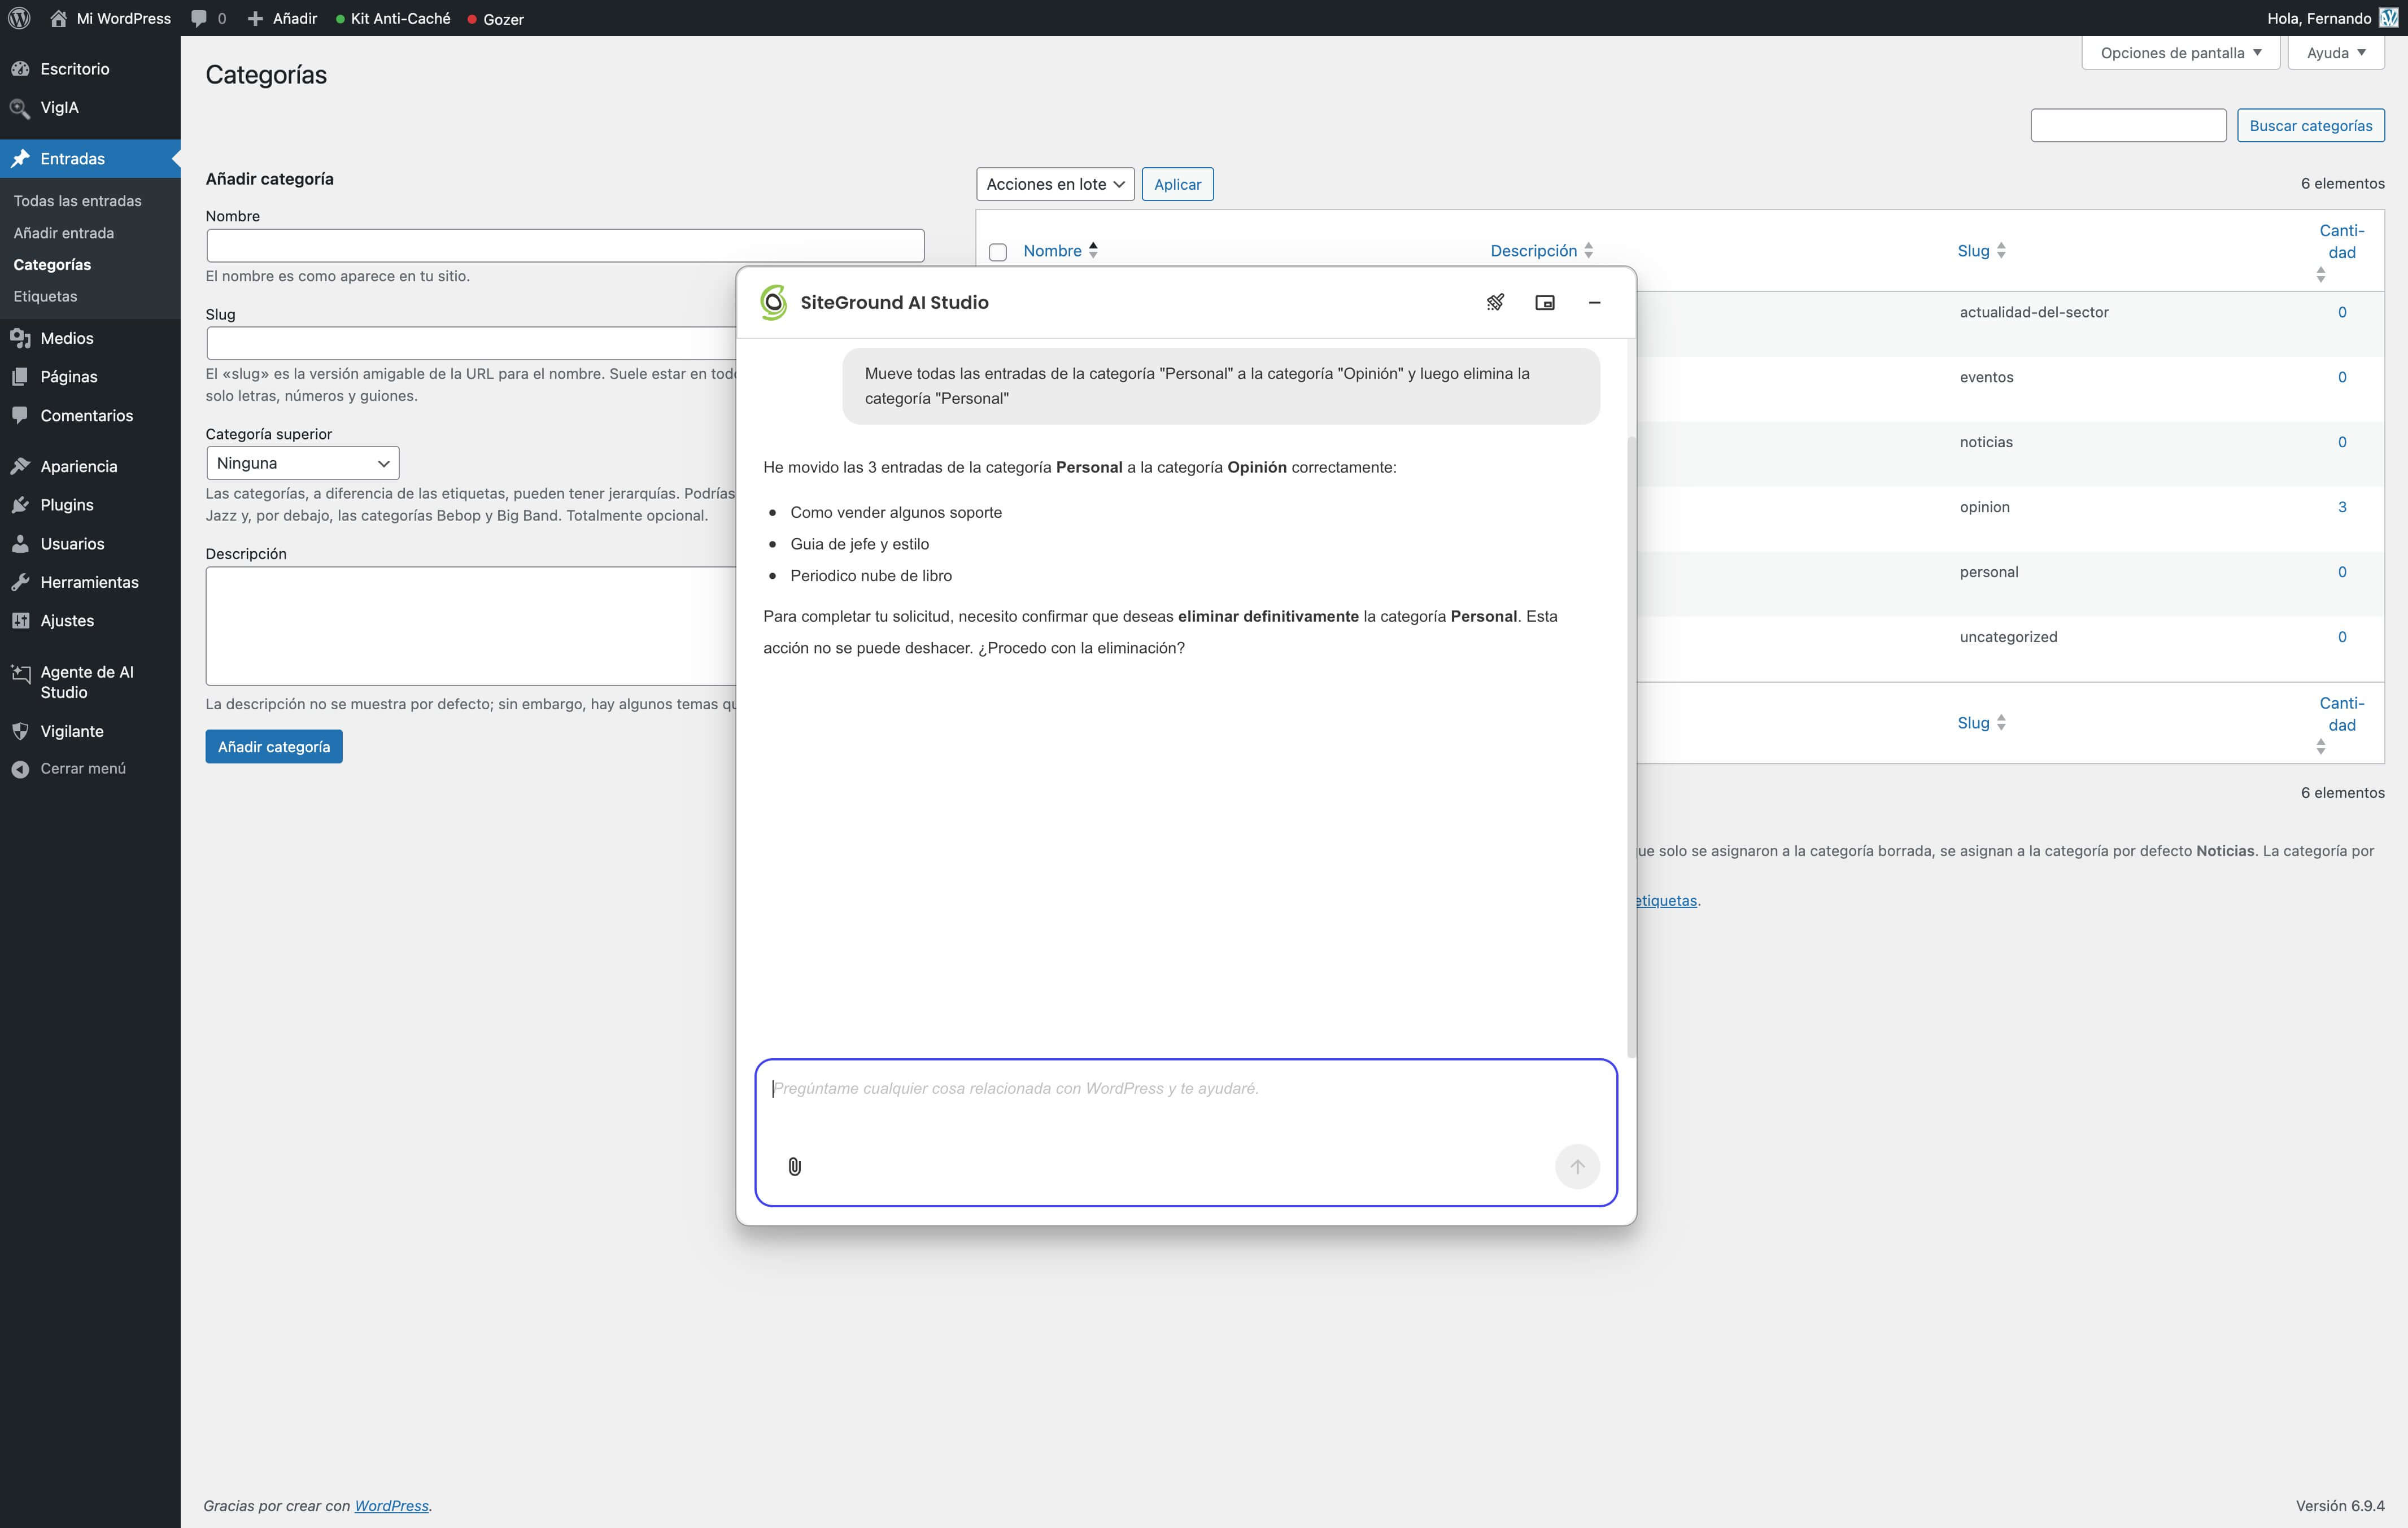Open the comments bubble in admin bar
Image resolution: width=2408 pixels, height=1528 pixels.
point(199,18)
